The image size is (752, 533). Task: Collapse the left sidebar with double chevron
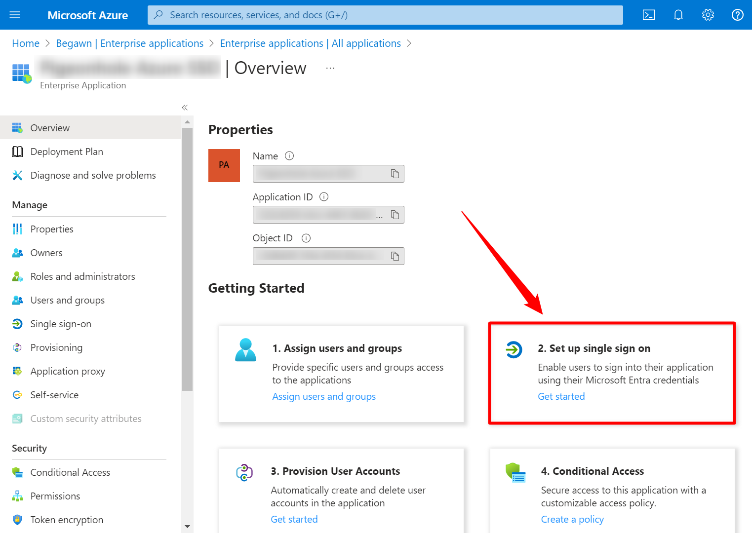[185, 107]
